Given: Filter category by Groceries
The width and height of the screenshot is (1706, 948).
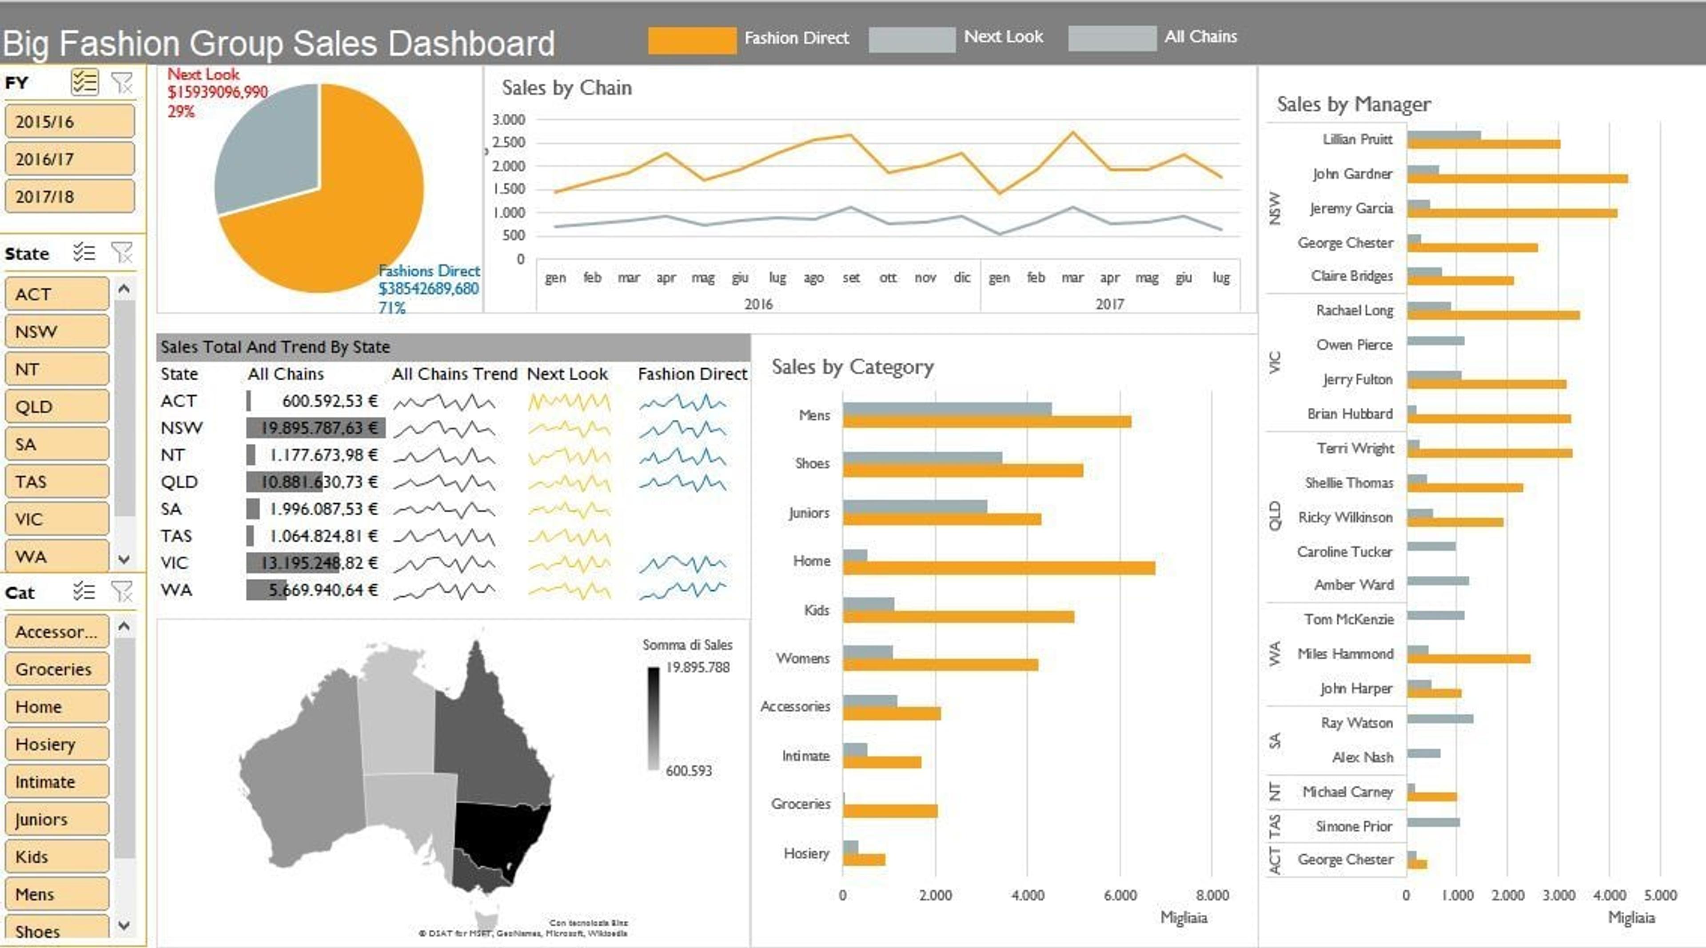Looking at the screenshot, I should pos(57,669).
